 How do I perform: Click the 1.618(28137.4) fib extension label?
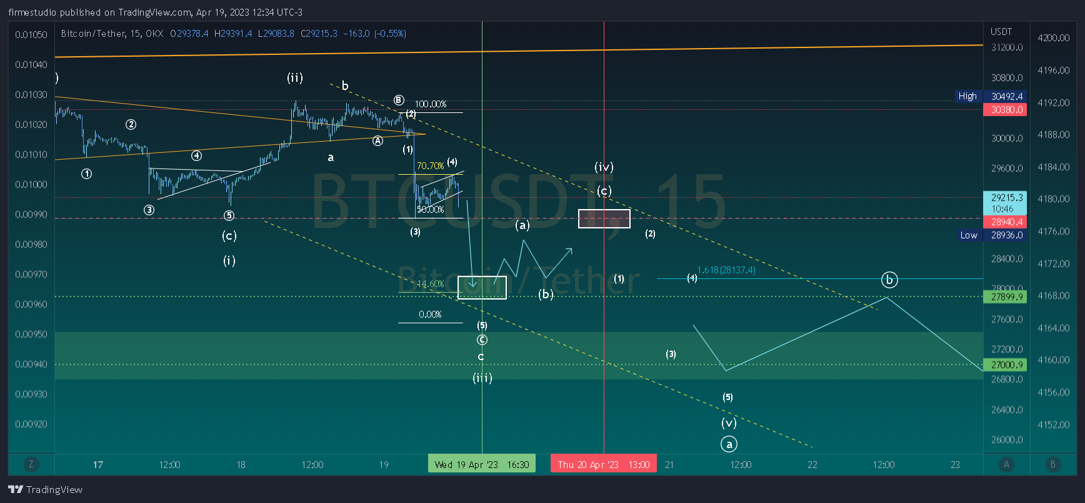726,270
